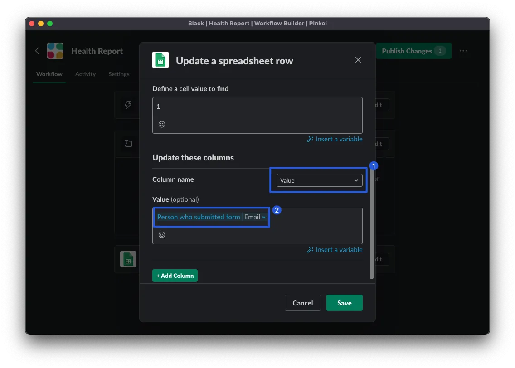Open the Email variable field dropdown
Screen dimensions: 515x368
click(x=255, y=217)
